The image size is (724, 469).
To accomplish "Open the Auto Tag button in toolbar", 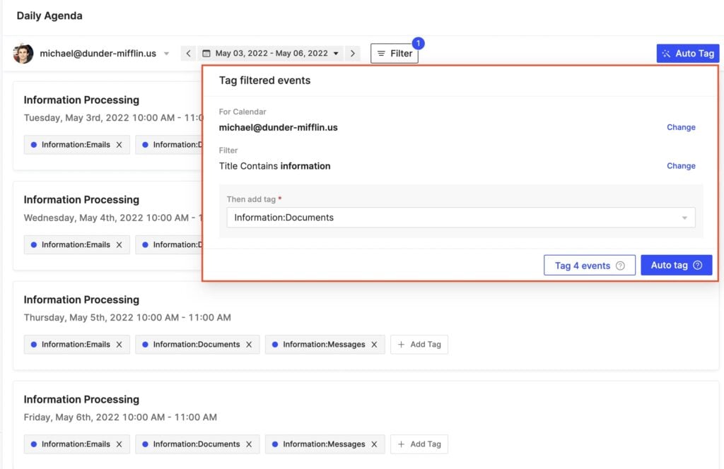I will tap(687, 54).
